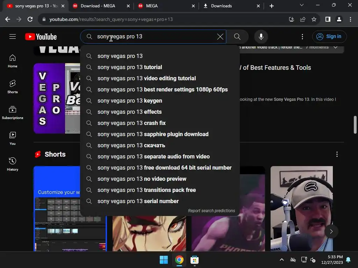Reload the page in Chrome
This screenshot has width=358, height=268.
click(30, 20)
